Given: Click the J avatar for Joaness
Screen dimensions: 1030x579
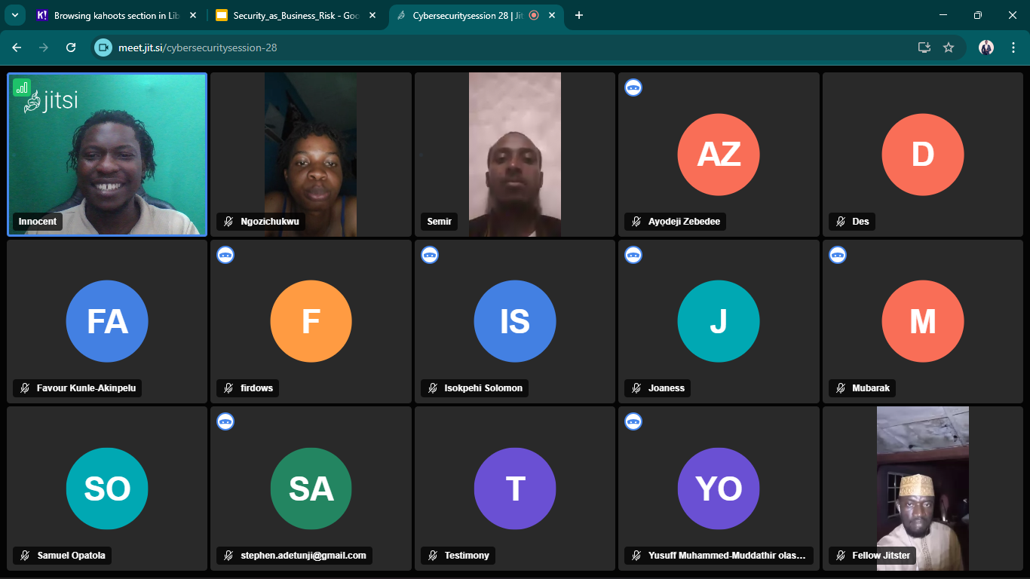Looking at the screenshot, I should click(719, 321).
